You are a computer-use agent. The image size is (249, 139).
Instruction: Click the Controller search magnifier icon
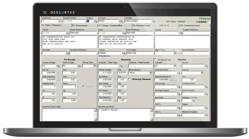(153, 21)
